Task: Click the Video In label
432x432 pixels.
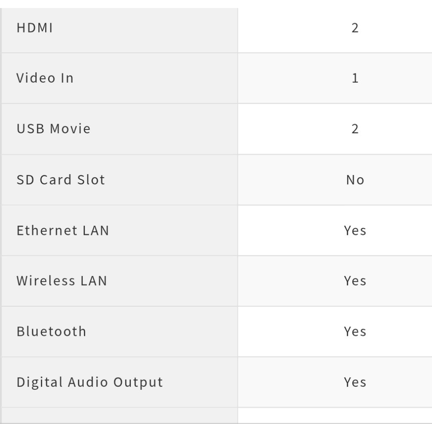Action: 45,78
